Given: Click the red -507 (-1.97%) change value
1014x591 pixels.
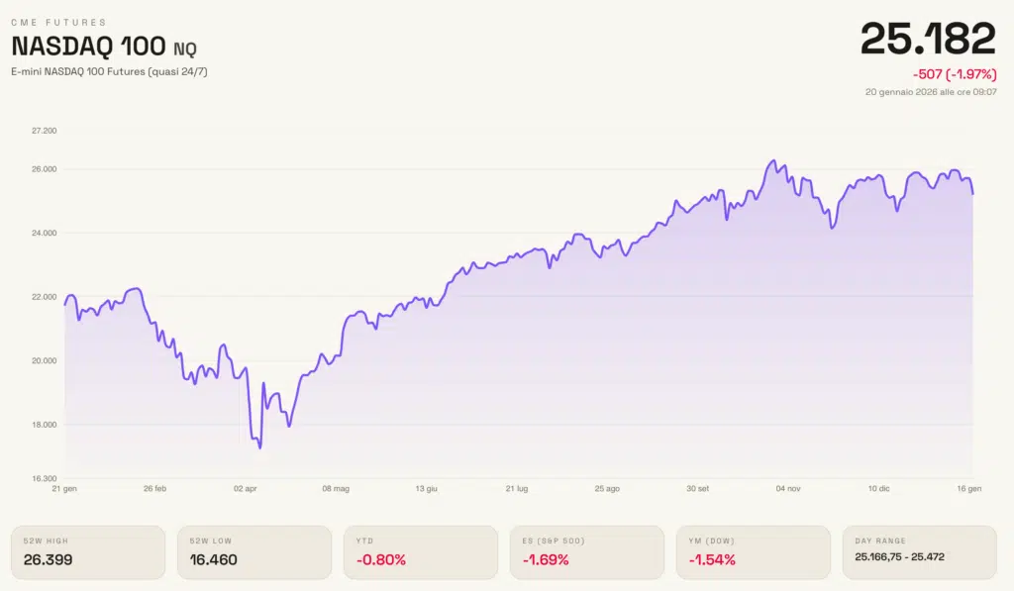Looking at the screenshot, I should [954, 74].
